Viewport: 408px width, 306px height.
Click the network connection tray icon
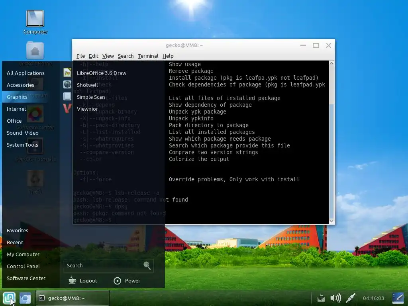[351, 298]
